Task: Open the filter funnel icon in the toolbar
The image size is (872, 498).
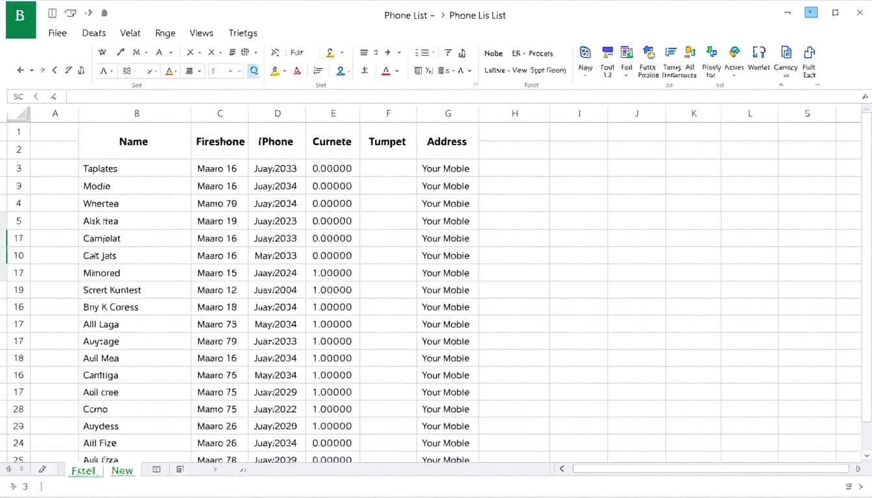Action: click(x=447, y=52)
